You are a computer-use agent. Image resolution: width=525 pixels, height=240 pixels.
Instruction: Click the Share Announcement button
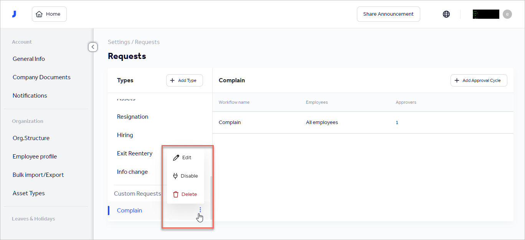(x=388, y=14)
